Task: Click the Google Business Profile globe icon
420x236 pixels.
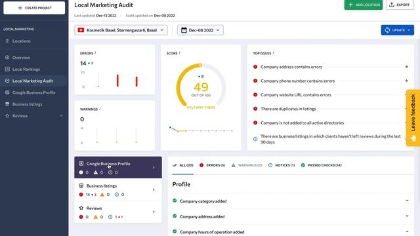Action: (7, 92)
